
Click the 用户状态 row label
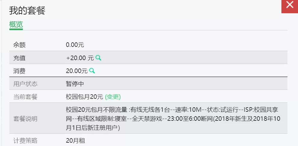click(x=25, y=84)
